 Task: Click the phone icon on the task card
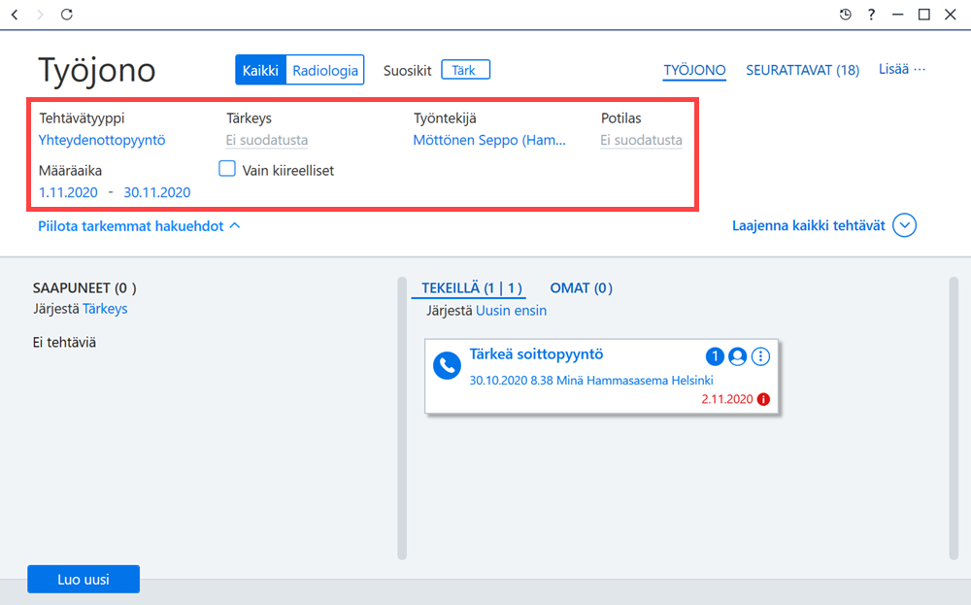(x=447, y=365)
